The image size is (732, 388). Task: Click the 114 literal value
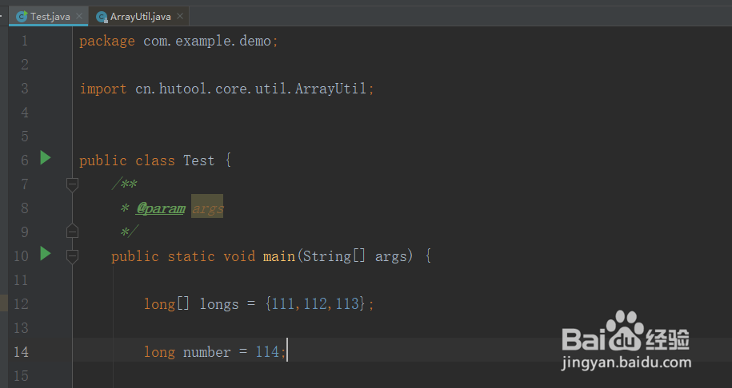pyautogui.click(x=267, y=352)
